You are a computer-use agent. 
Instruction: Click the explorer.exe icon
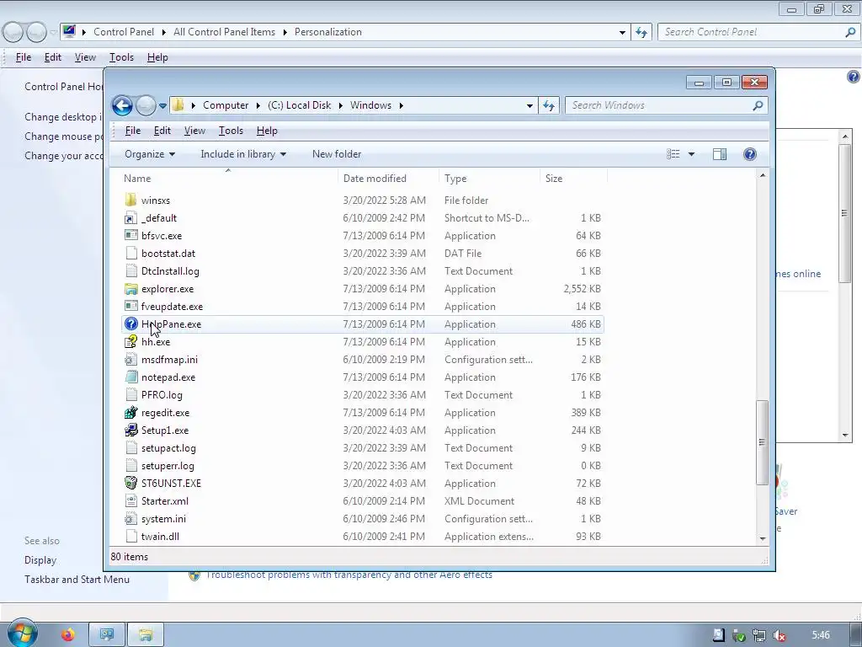[x=130, y=289]
